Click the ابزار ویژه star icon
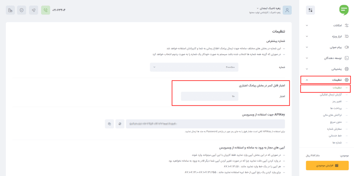 [x=347, y=36]
